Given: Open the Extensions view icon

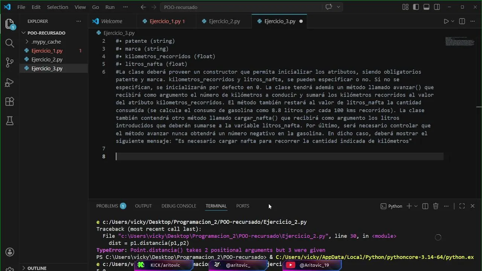Looking at the screenshot, I should click(10, 102).
